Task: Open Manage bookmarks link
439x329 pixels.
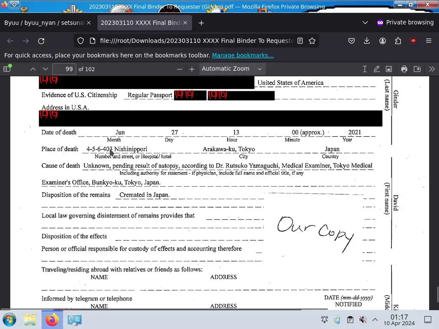Action: 243,55
